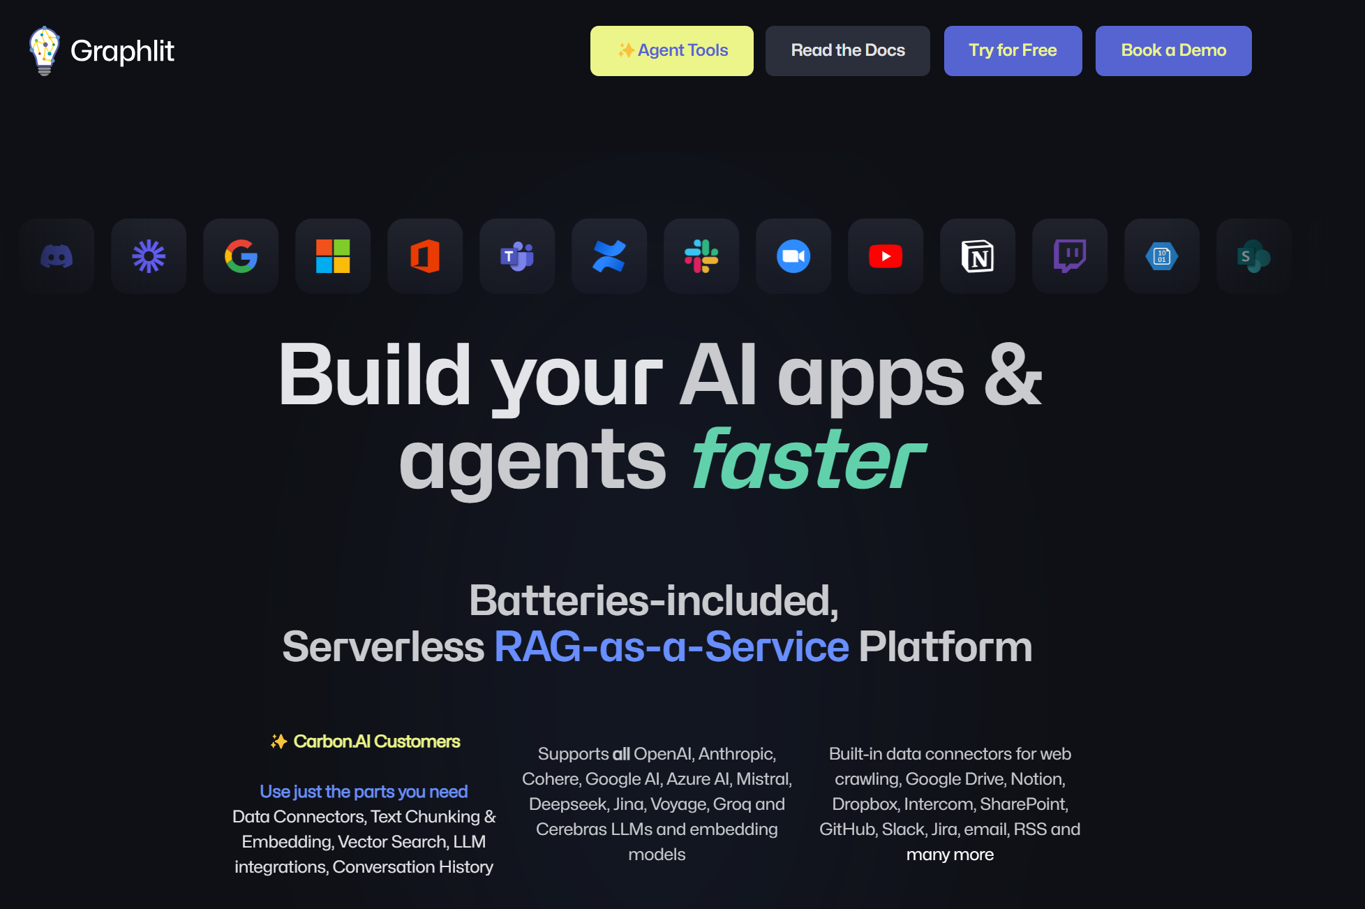Click the Notion integration icon
The image size is (1365, 909).
pos(978,255)
